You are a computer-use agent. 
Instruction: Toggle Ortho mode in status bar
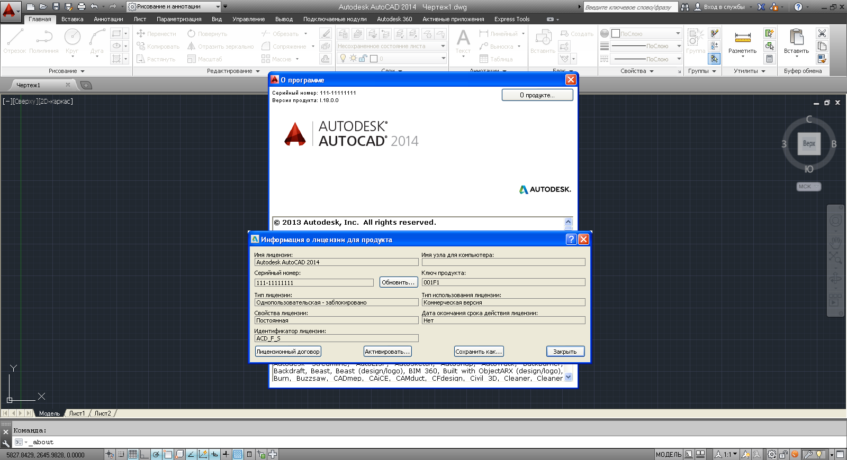tap(145, 454)
